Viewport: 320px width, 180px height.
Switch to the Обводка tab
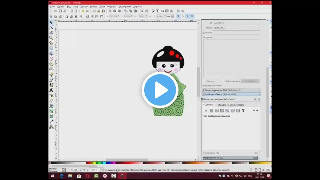tap(220, 105)
